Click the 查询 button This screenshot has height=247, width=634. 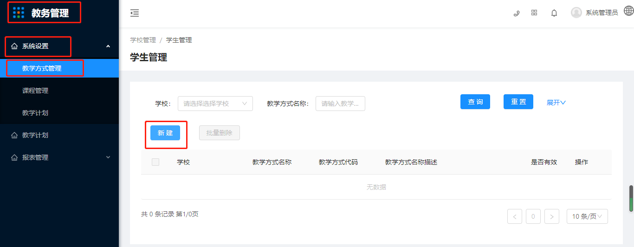click(x=475, y=102)
